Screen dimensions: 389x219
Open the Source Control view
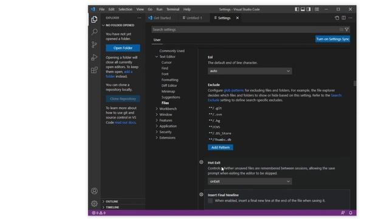[x=94, y=44]
